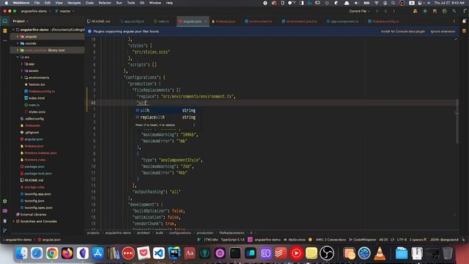Viewport: 469px width, 264px height.
Task: Open the Project view dropdown
Action: [x=21, y=21]
